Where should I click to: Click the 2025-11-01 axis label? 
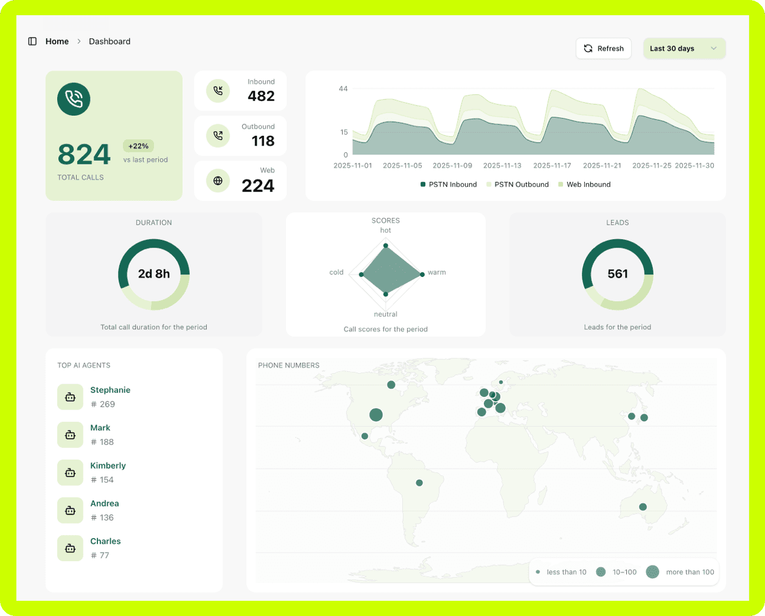[x=353, y=166]
